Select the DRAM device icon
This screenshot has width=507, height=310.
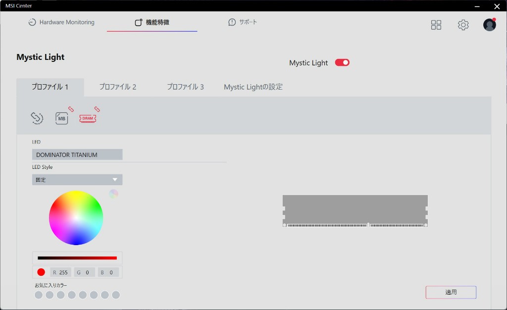pos(88,118)
